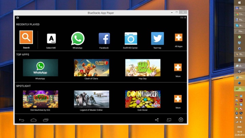Click the taskbar clock 19:19
Screen dimensions: 245x138
(x=239, y=132)
